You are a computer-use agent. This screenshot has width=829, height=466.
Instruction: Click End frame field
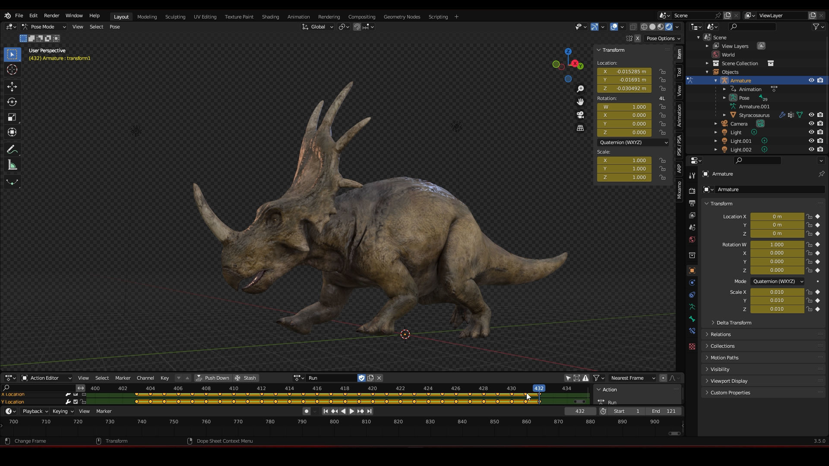pyautogui.click(x=663, y=412)
